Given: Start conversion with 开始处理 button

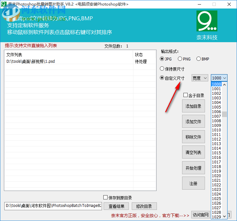Looking at the screenshot, I should pos(193,168).
